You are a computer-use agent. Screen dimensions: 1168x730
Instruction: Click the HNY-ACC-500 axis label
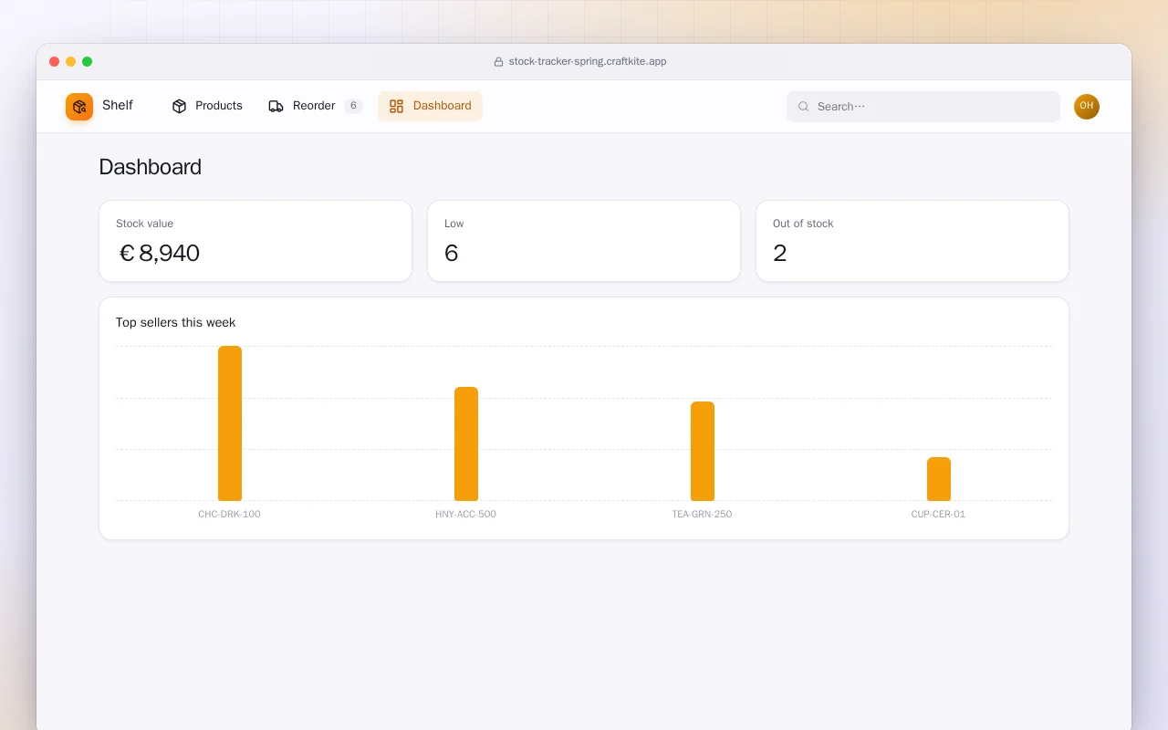tap(466, 514)
